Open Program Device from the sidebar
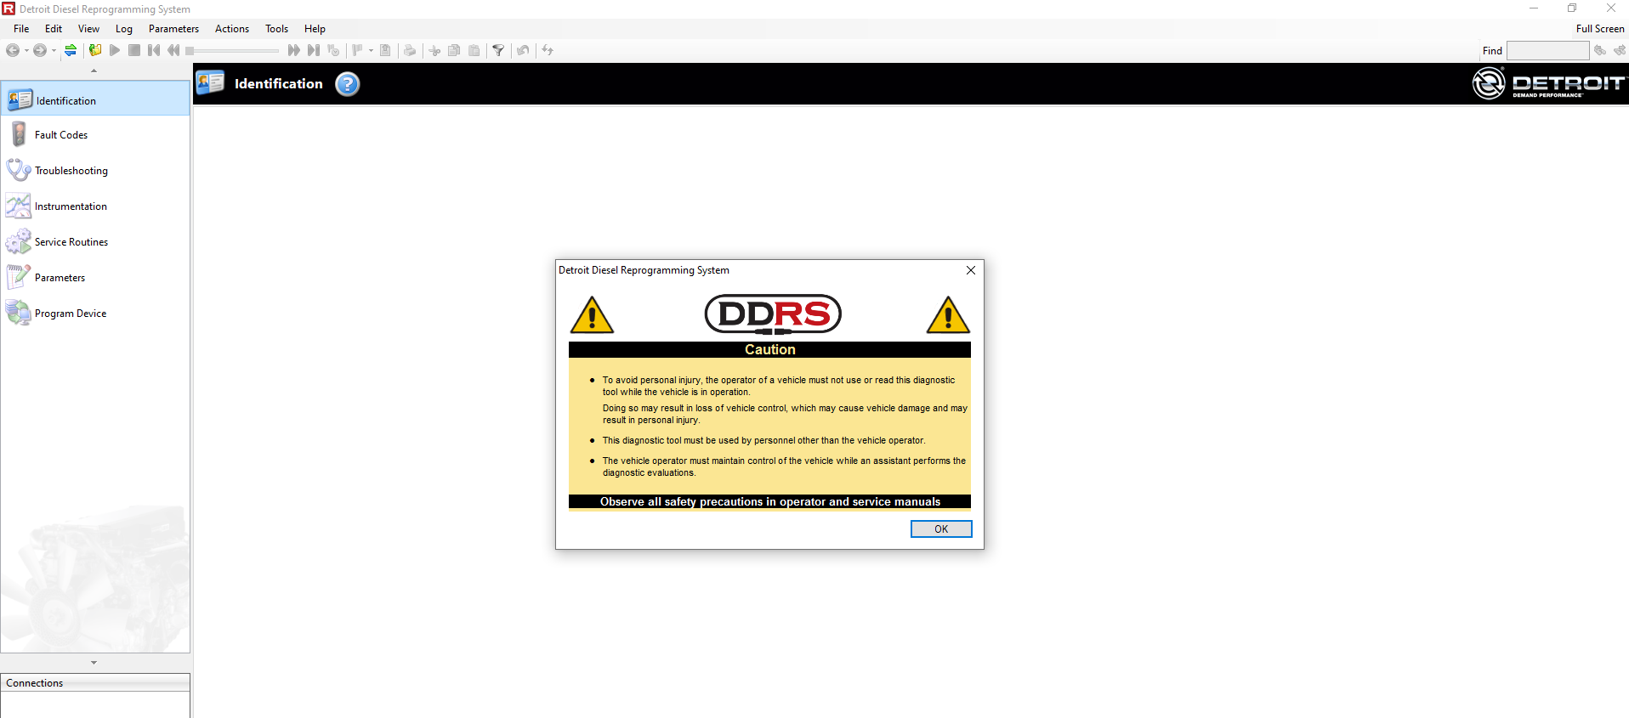The width and height of the screenshot is (1629, 718). pos(71,314)
